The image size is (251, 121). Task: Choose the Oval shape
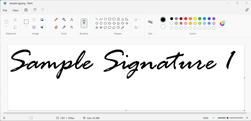click(x=105, y=19)
